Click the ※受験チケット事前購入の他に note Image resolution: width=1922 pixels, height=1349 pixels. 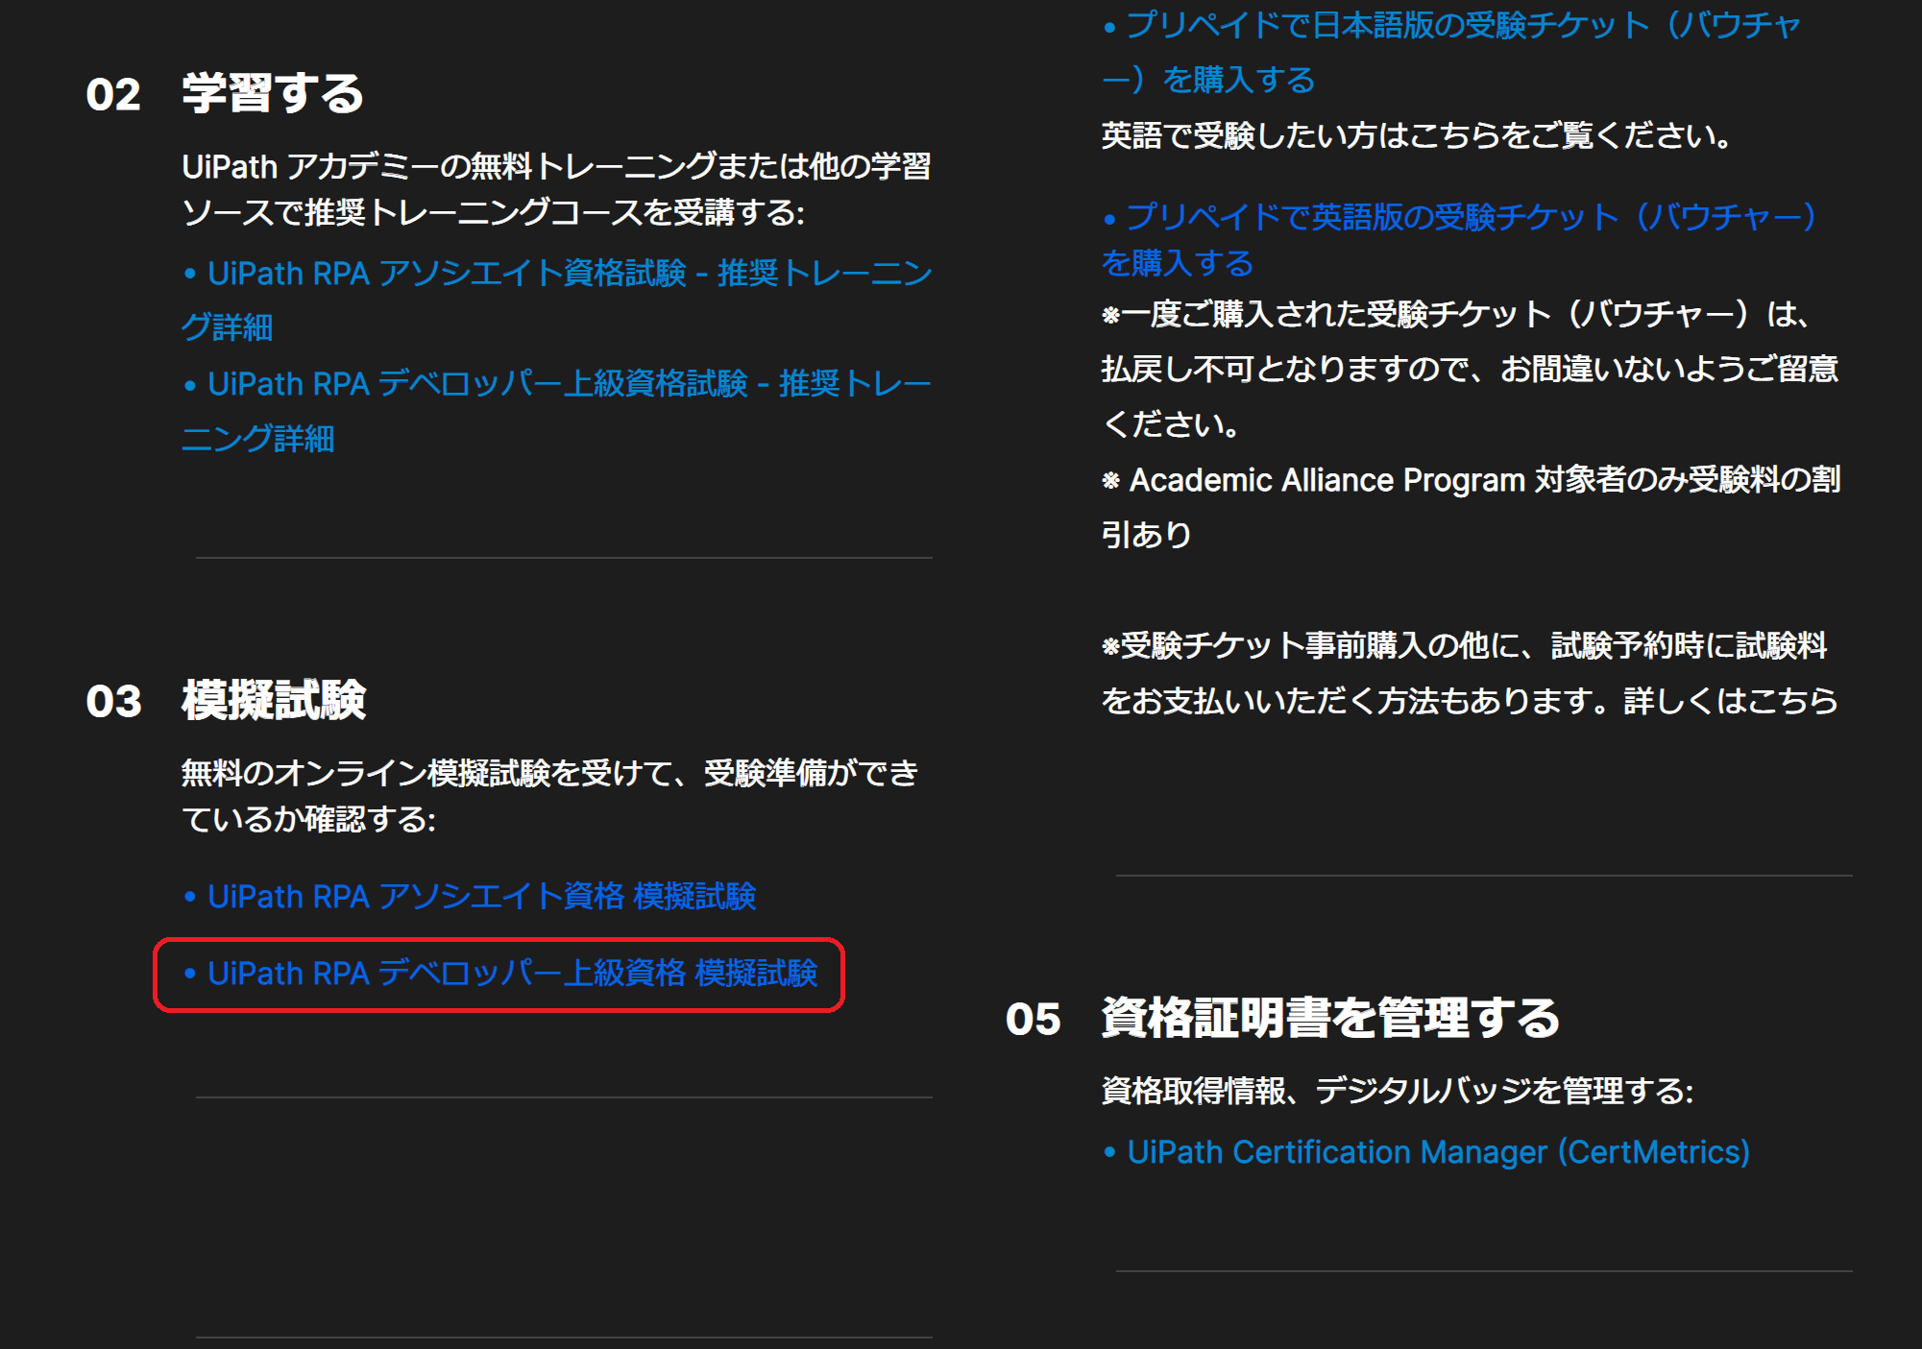pos(1471,673)
